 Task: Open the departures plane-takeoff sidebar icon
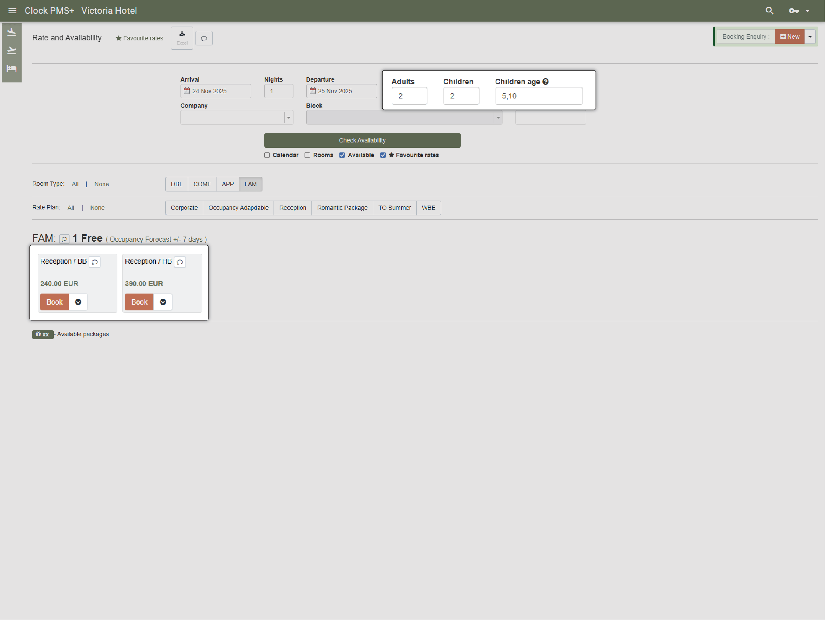tap(12, 50)
